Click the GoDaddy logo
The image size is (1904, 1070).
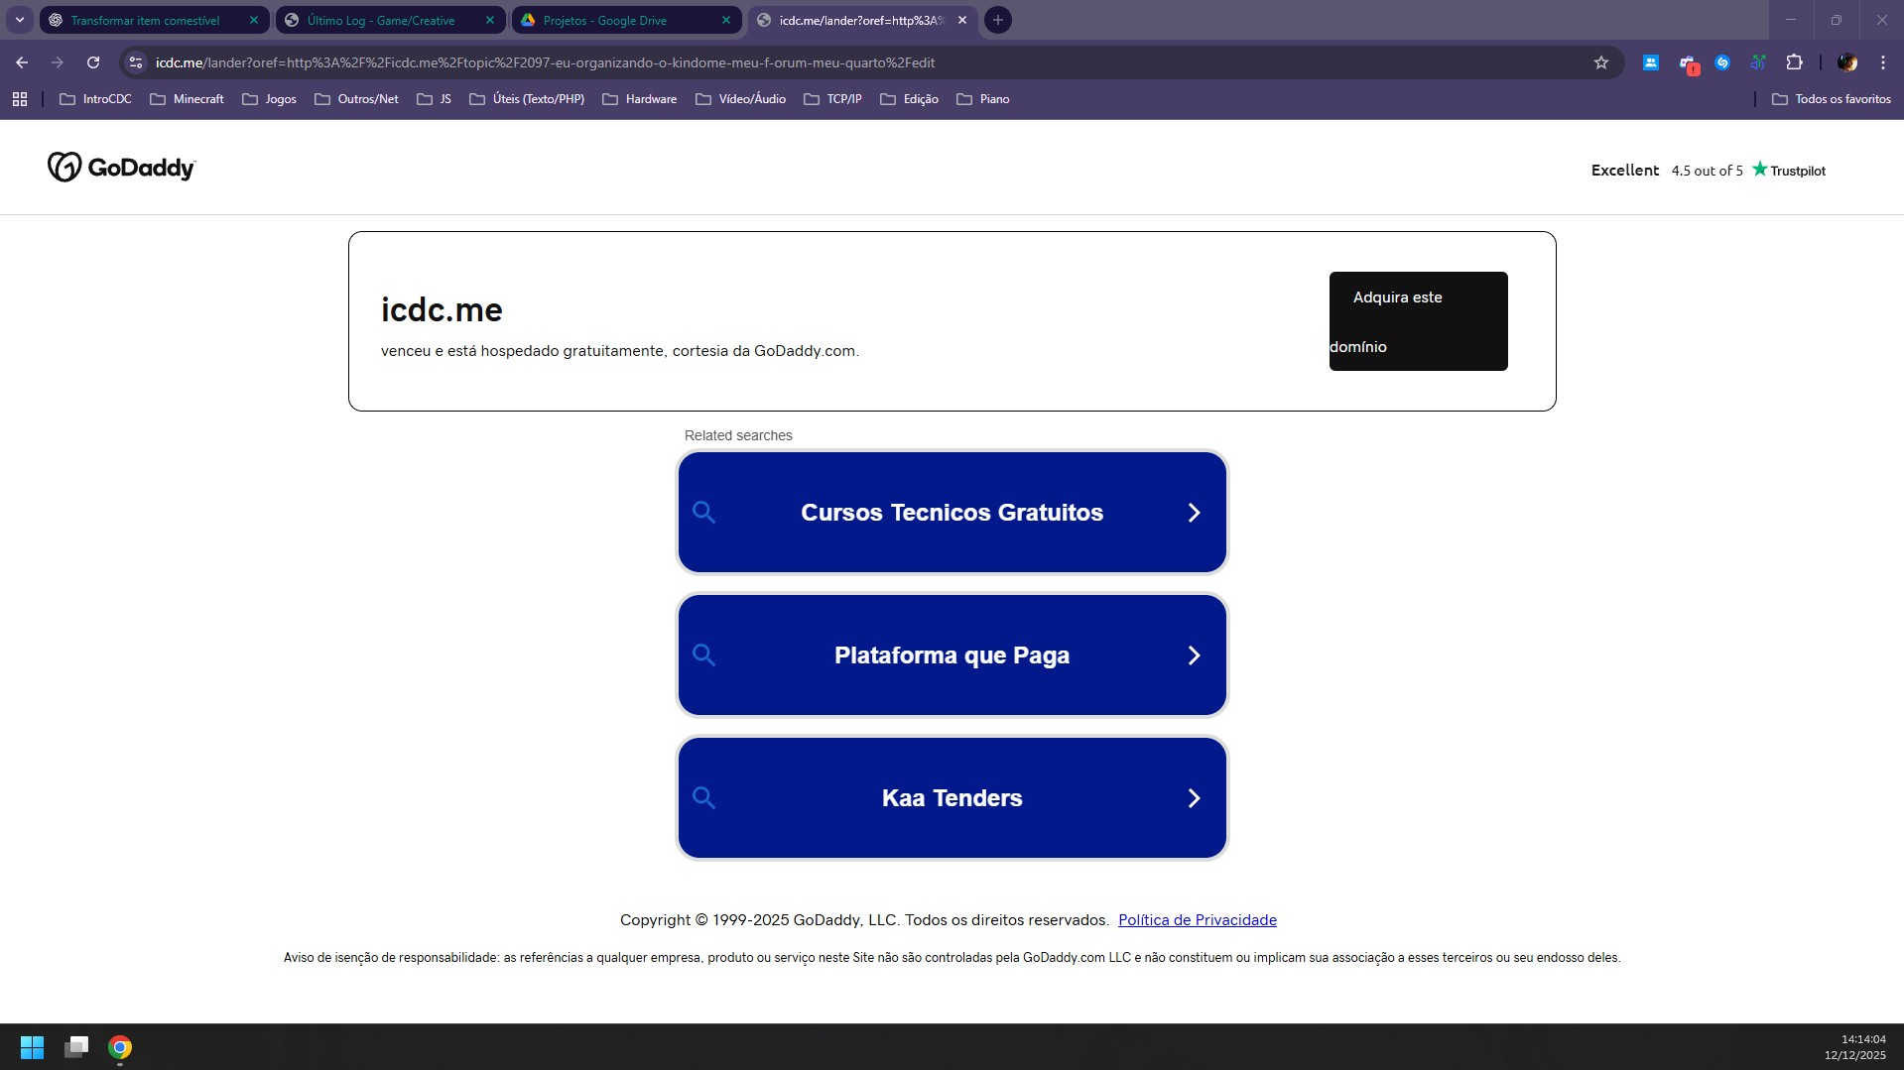(121, 168)
